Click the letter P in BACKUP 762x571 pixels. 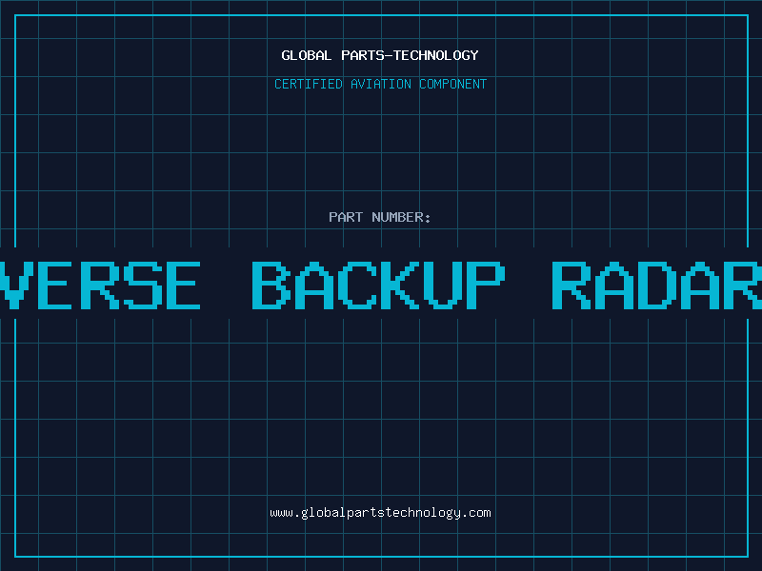[486, 285]
